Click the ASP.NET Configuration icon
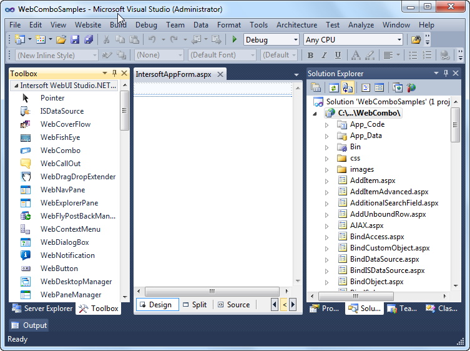 (x=411, y=88)
